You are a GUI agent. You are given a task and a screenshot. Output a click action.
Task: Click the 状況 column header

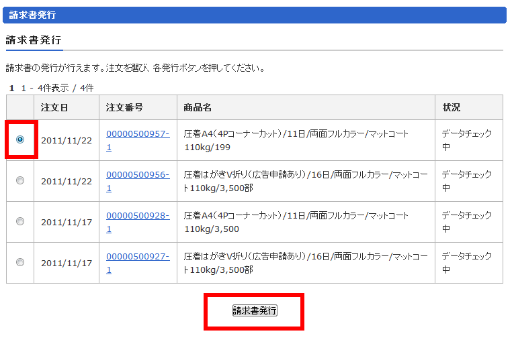pyautogui.click(x=451, y=107)
